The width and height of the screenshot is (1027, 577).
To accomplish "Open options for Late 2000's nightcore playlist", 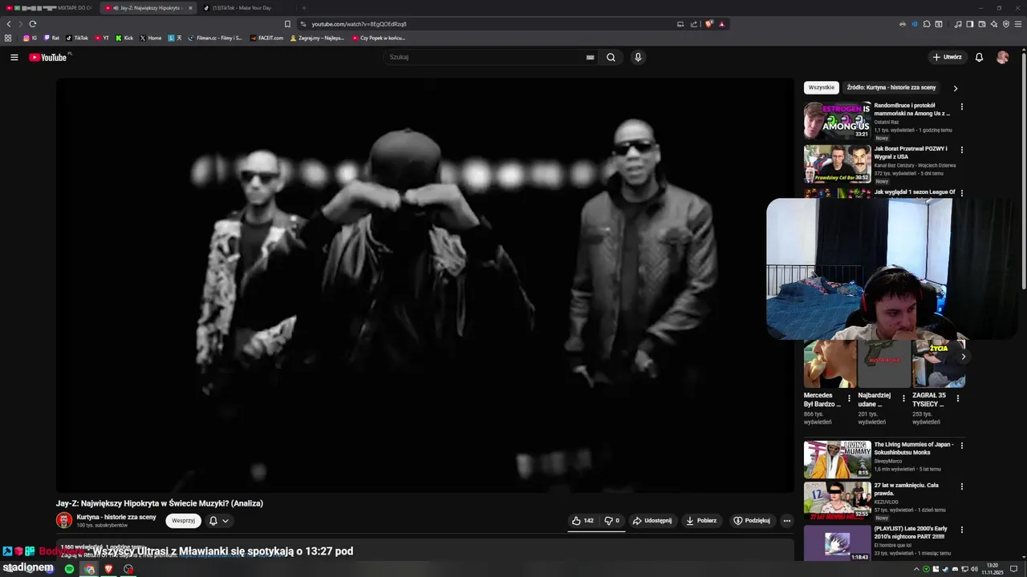I will point(961,531).
